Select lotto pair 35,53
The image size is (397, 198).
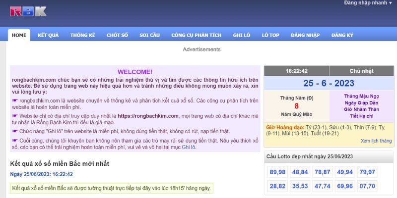tap(300, 186)
